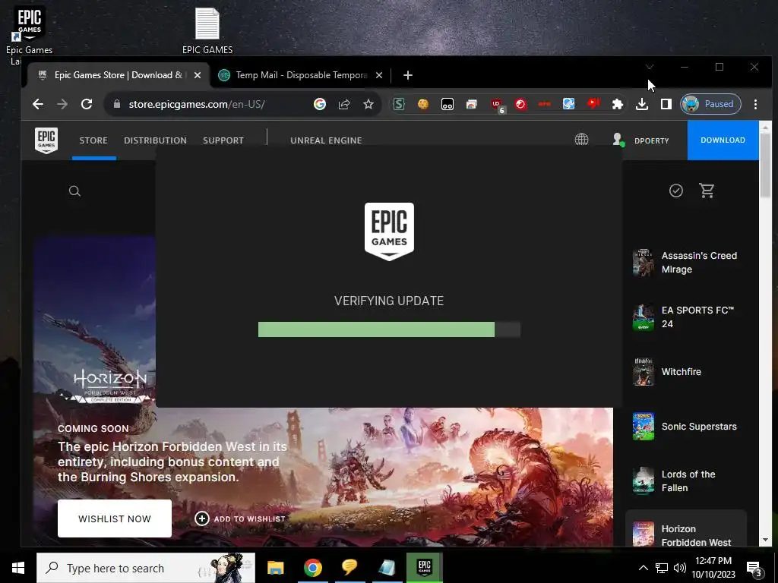Click the cookie extension icon

(422, 104)
